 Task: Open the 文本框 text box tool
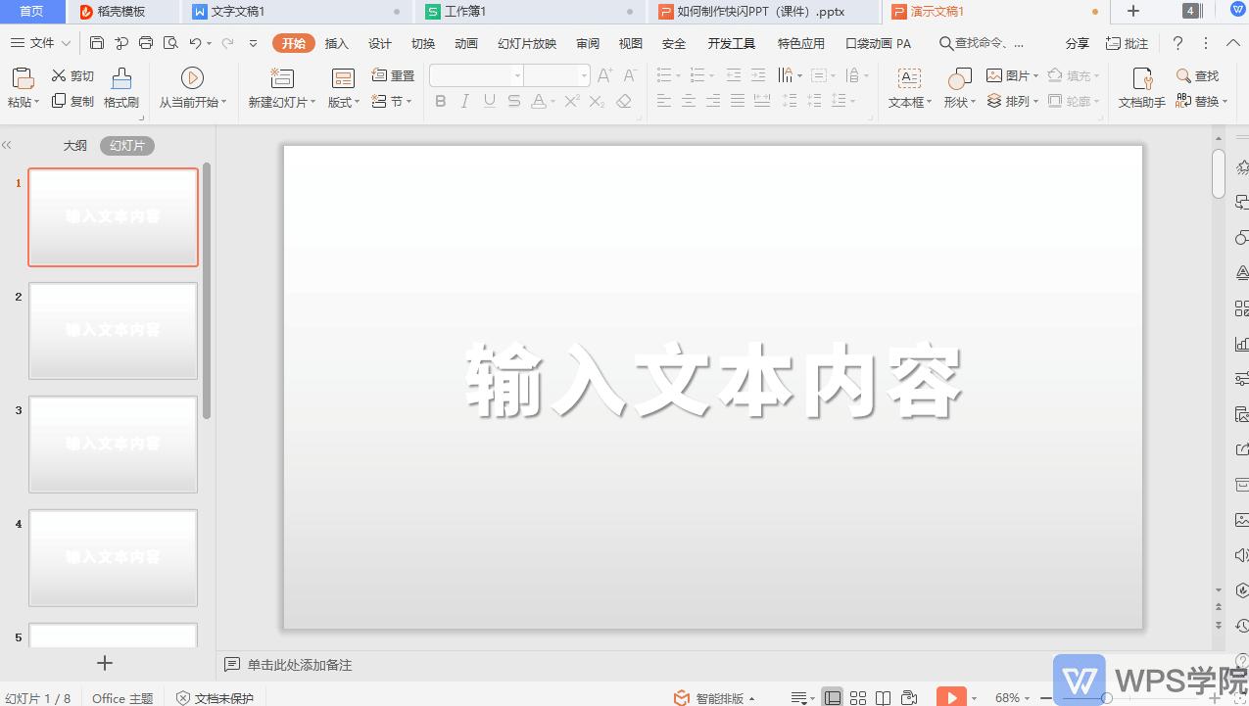click(x=906, y=88)
